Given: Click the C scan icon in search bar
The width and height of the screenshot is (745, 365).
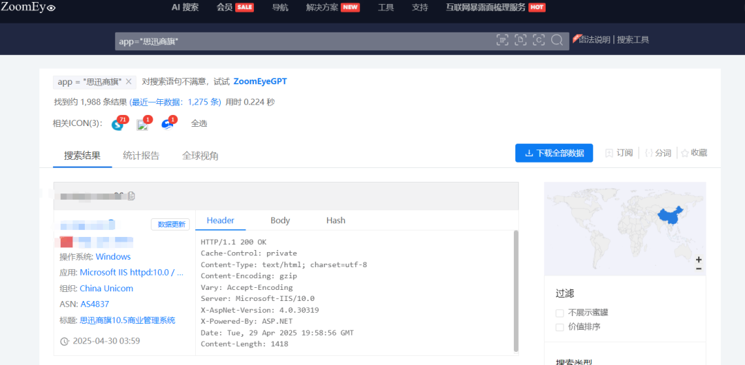Looking at the screenshot, I should click(x=538, y=40).
